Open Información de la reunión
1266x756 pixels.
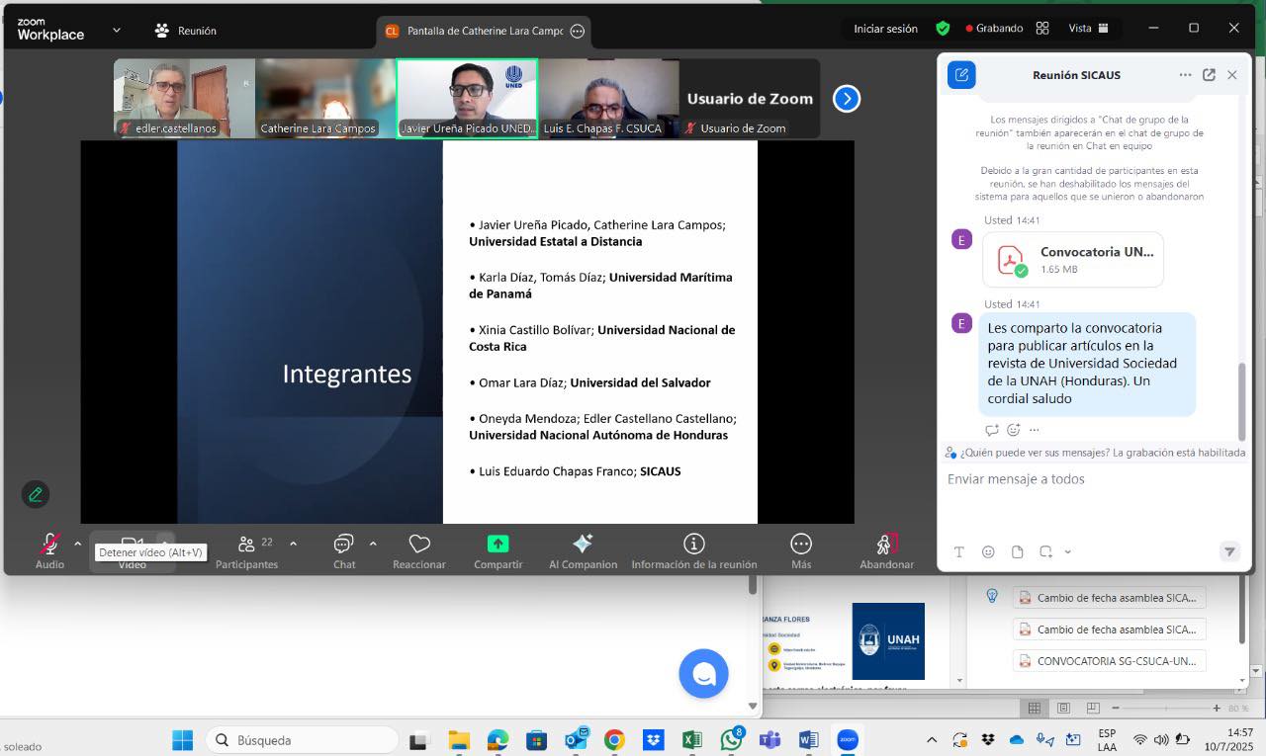(694, 545)
